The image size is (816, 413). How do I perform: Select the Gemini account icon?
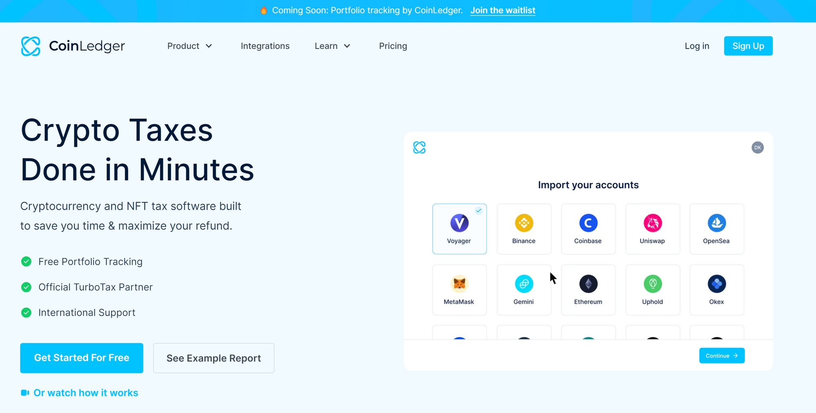524,284
